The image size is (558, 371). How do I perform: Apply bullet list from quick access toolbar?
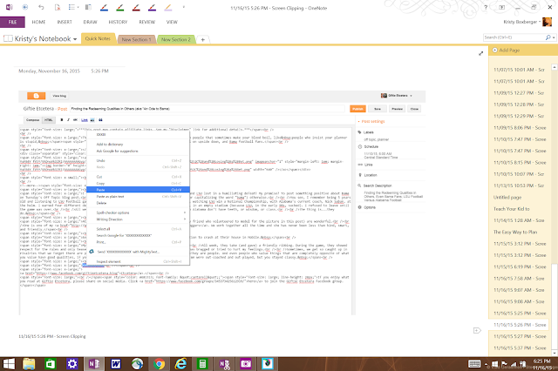(x=71, y=7)
